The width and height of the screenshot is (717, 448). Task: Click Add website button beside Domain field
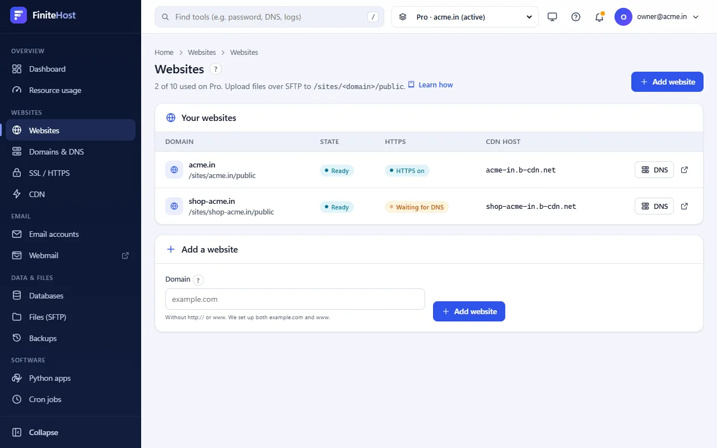coord(469,311)
